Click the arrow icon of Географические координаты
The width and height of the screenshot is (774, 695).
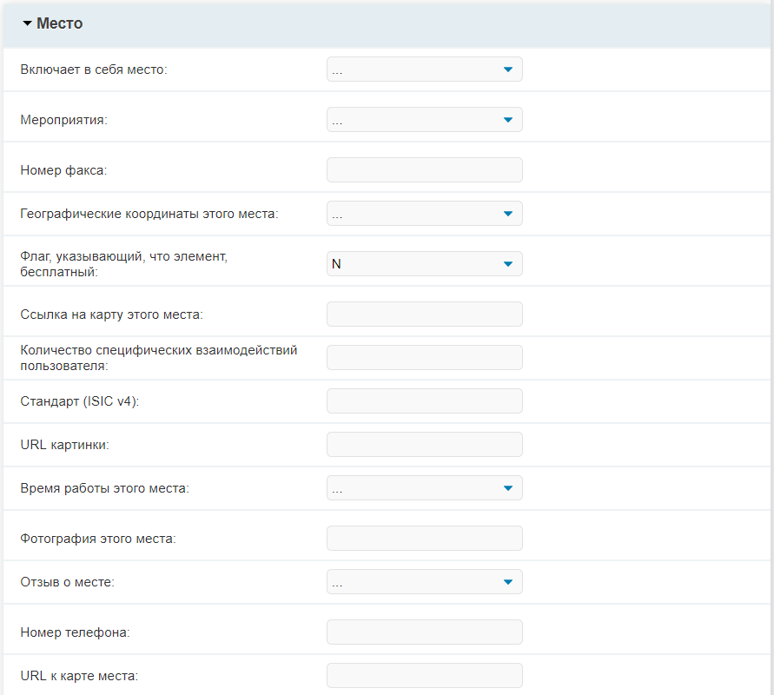click(508, 214)
